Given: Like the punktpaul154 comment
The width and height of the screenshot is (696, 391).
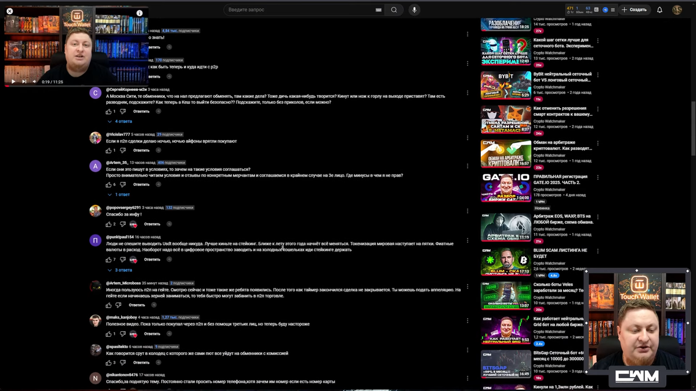Looking at the screenshot, I should 108,260.
